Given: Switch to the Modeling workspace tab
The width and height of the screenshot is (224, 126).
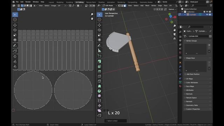Looking at the screenshot, I should [60, 2].
